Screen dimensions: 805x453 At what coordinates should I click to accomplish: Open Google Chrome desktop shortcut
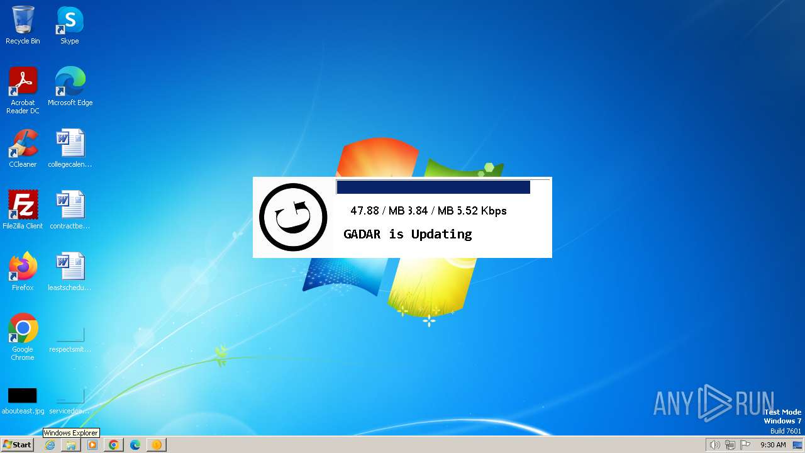[23, 337]
